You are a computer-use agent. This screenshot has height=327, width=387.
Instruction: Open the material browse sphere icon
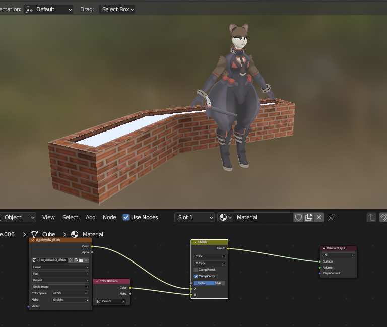(x=225, y=217)
